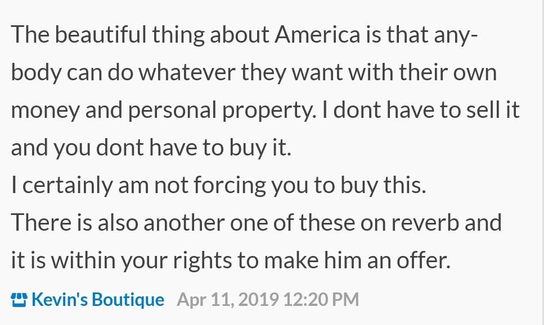Click the phrase "money and personal property"
This screenshot has width=544, height=325.
click(x=163, y=111)
